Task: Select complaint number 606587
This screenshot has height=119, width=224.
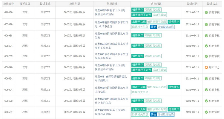Action: pyautogui.click(x=8, y=112)
